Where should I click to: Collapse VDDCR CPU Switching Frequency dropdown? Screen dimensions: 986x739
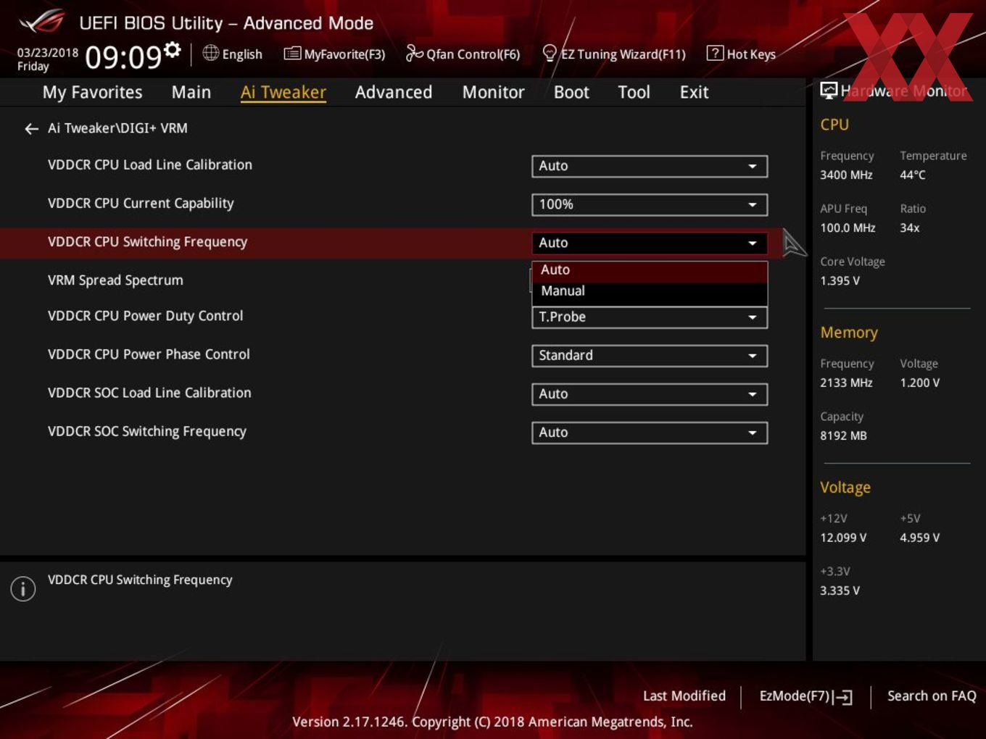click(650, 243)
